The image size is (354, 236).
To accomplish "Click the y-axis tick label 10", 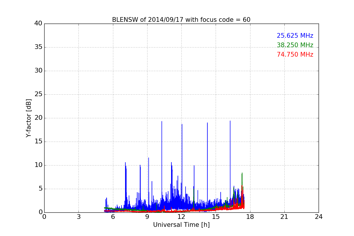I will pos(38,165).
